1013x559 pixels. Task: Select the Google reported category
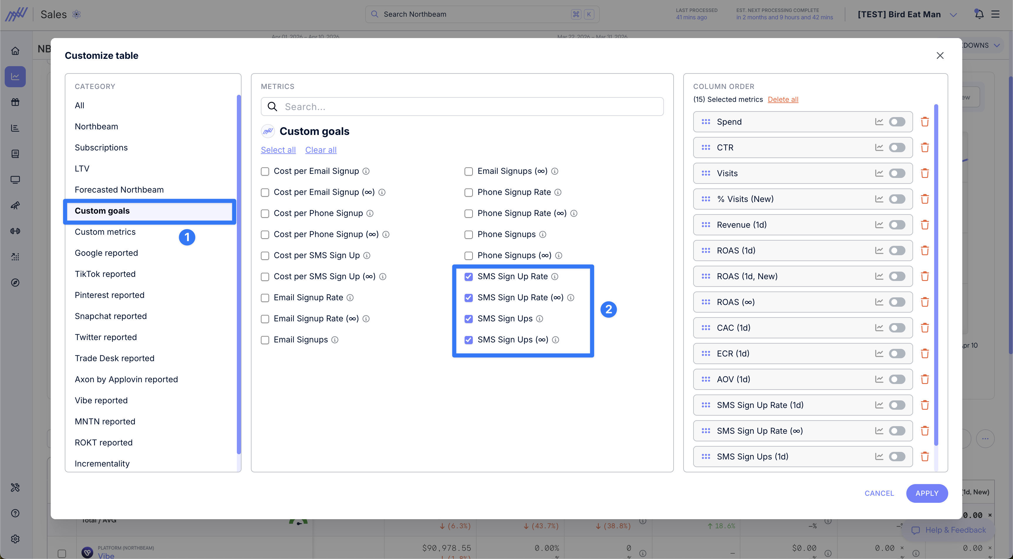[106, 253]
